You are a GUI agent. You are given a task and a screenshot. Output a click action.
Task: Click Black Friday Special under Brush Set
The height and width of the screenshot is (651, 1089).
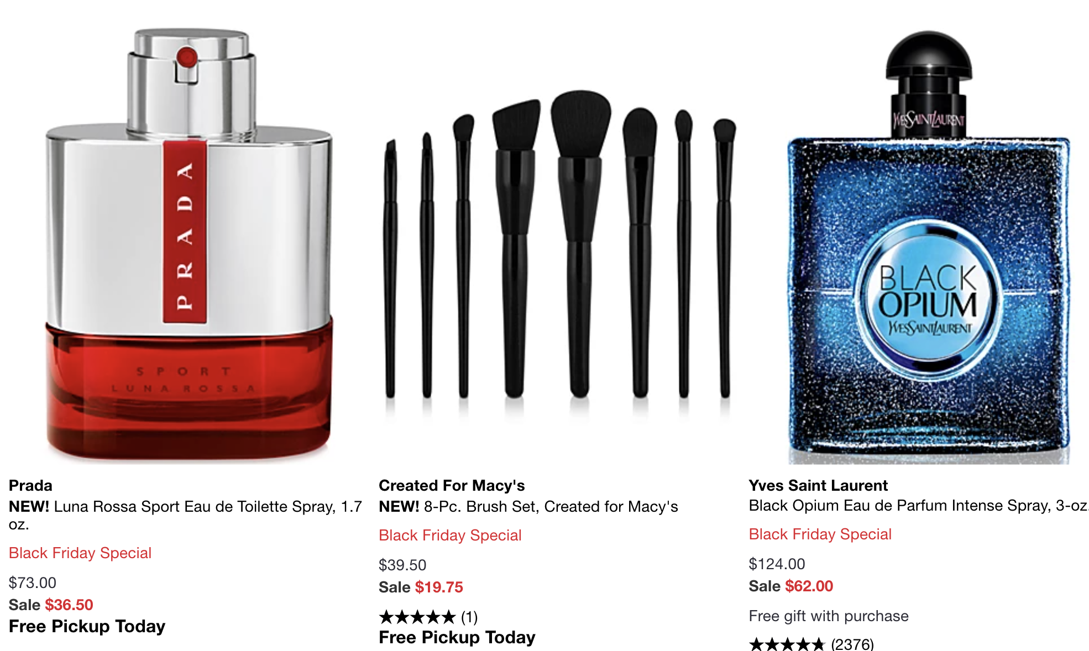pos(450,535)
